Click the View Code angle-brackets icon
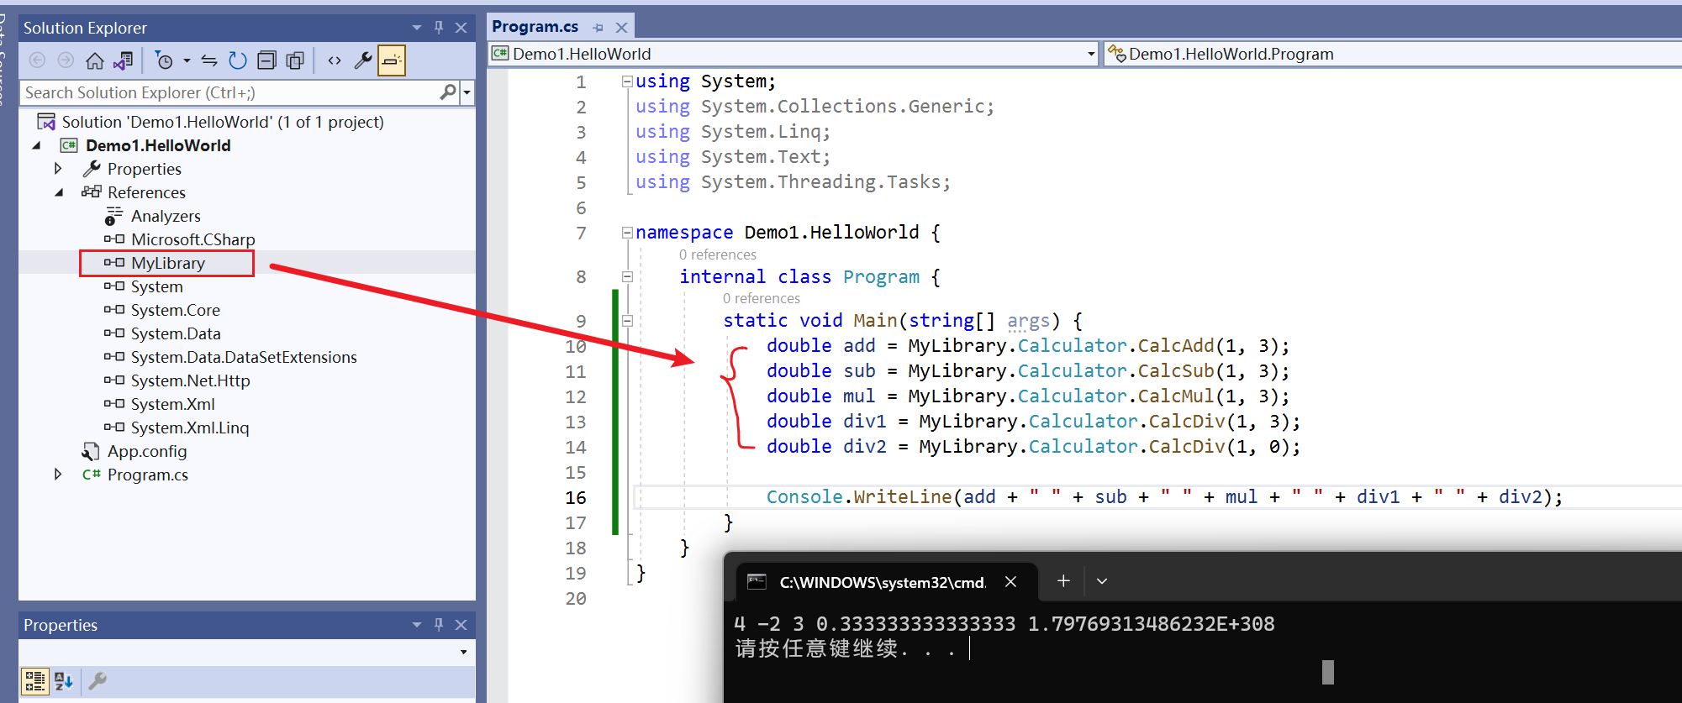Image resolution: width=1682 pixels, height=703 pixels. click(x=335, y=60)
